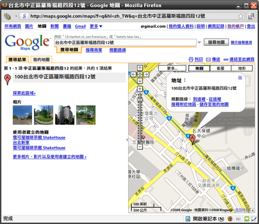Click the center return-to-last-result map button
The image size is (259, 224).
(x=140, y=75)
